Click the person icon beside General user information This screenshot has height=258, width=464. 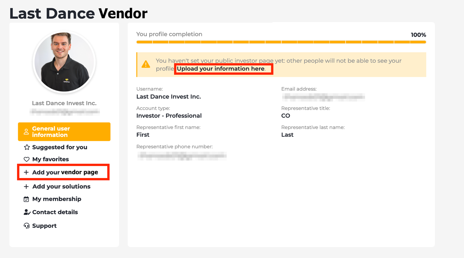click(26, 132)
